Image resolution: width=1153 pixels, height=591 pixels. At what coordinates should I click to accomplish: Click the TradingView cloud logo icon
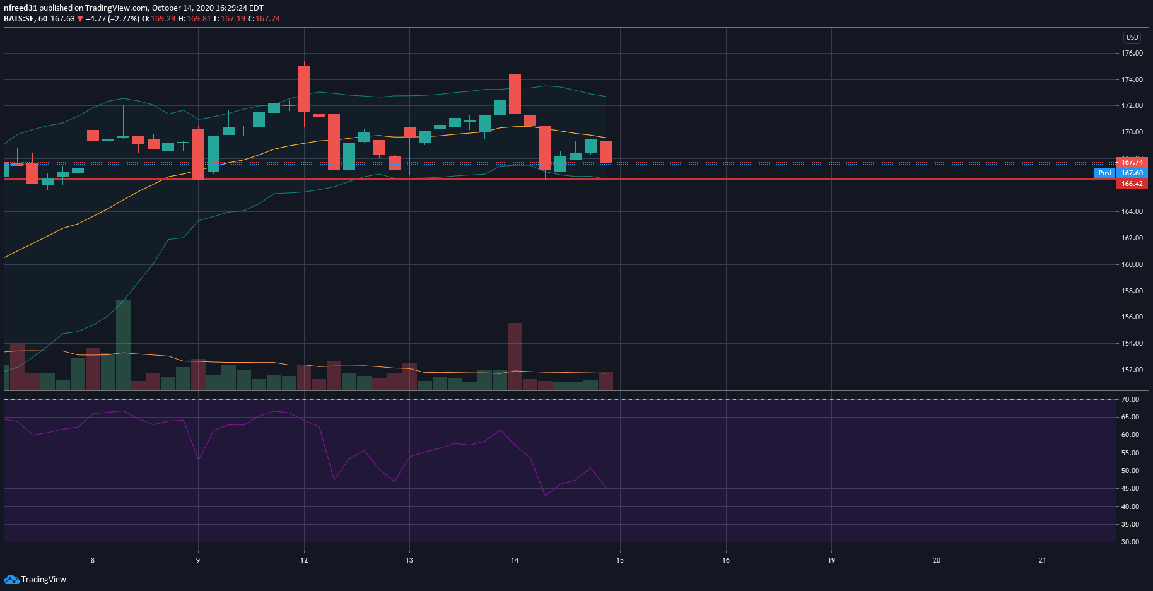(11, 579)
